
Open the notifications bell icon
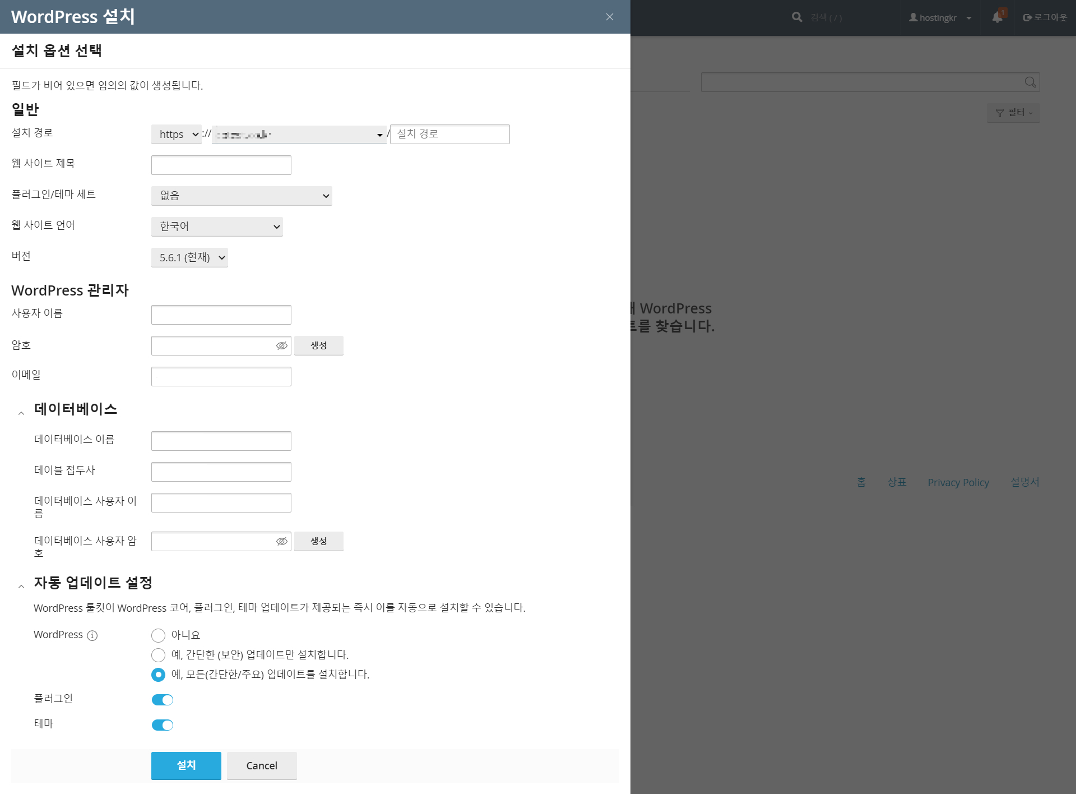(x=998, y=17)
